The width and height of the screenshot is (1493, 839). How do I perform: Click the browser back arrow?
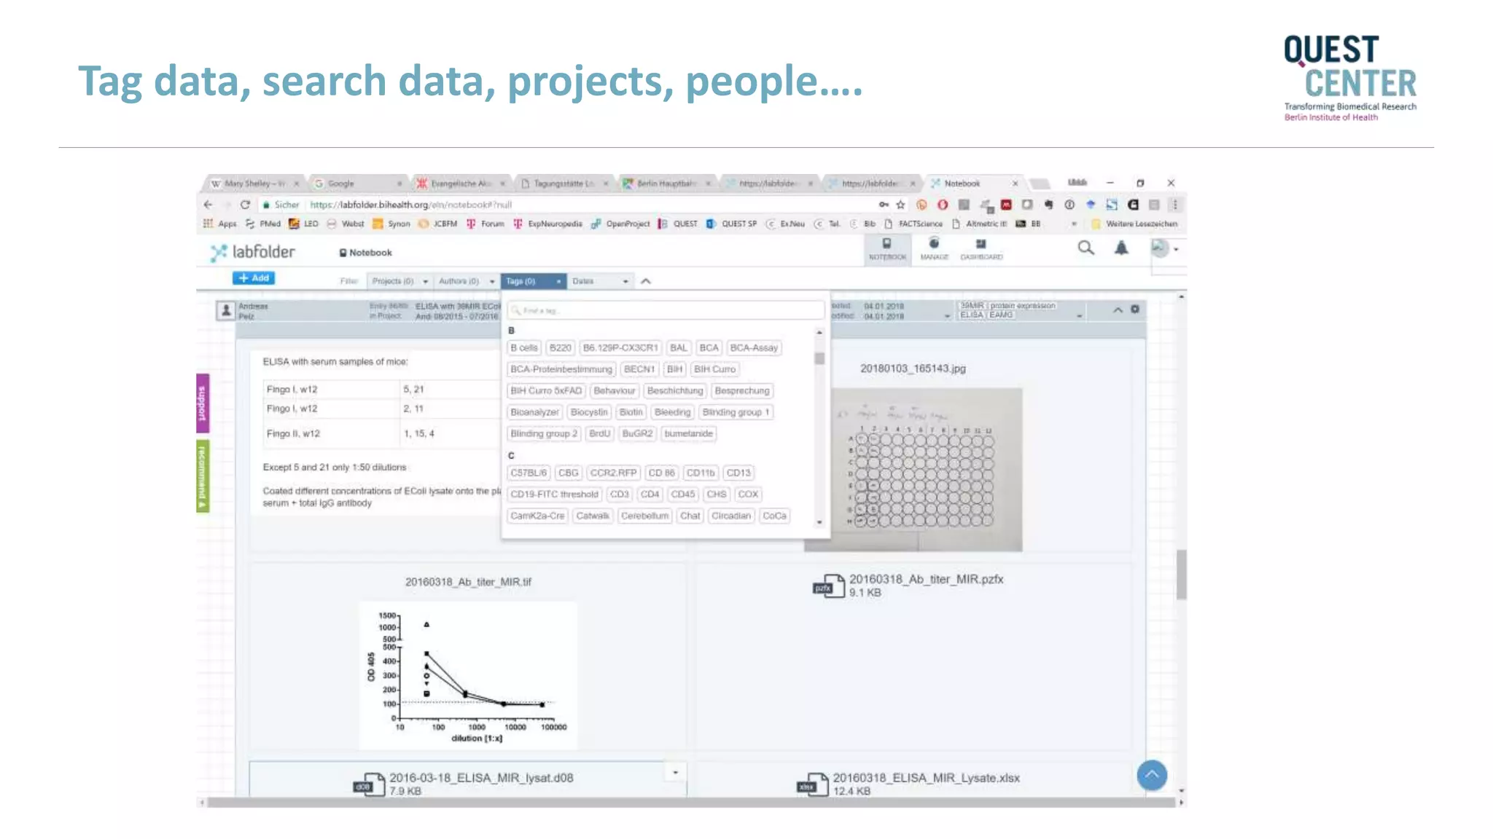[208, 205]
